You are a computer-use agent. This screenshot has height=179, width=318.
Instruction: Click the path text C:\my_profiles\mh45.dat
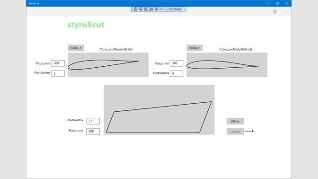pos(116,49)
